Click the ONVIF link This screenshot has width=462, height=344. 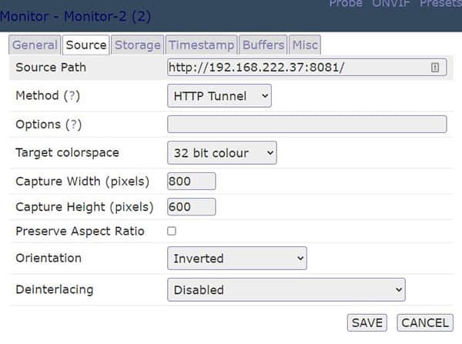tap(390, 3)
